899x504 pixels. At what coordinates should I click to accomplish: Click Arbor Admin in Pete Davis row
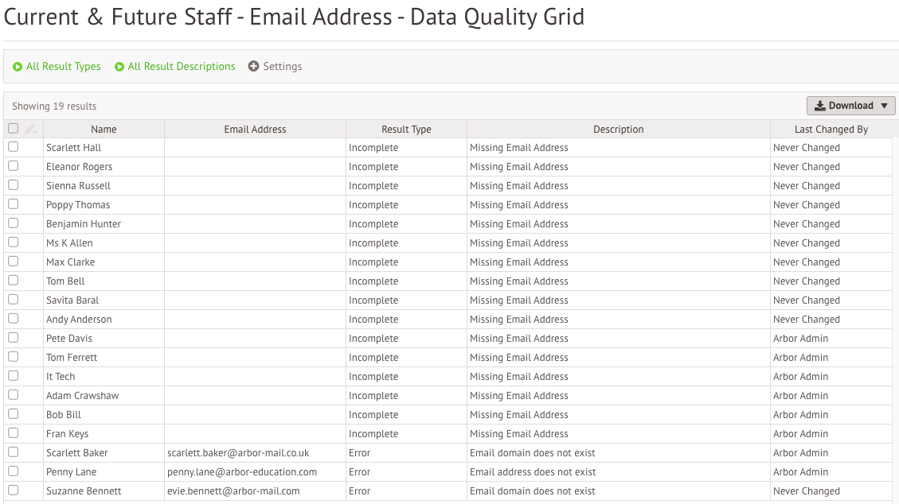click(x=800, y=339)
